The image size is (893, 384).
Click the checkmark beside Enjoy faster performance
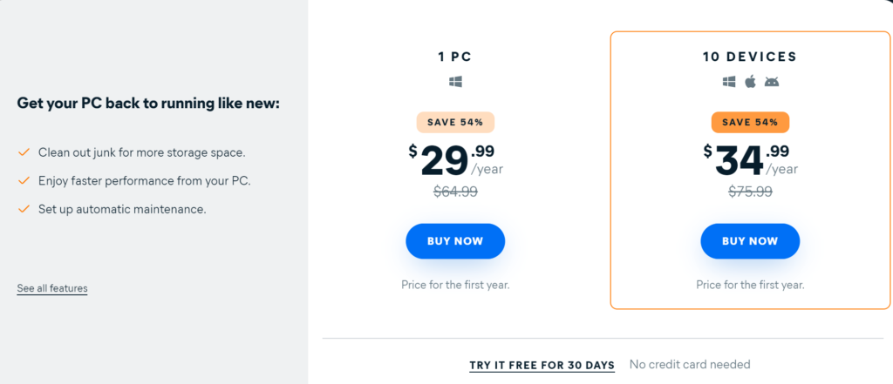[x=24, y=181]
